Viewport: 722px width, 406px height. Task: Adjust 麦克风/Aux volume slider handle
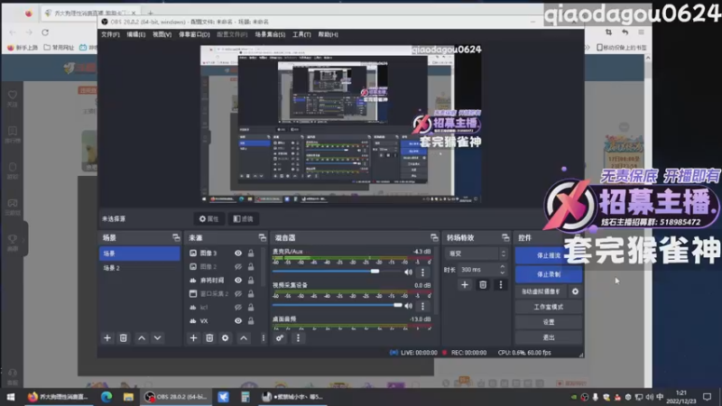click(375, 272)
